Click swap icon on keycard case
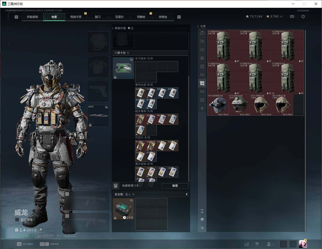This screenshot has width=322, height=249. tap(131, 59)
